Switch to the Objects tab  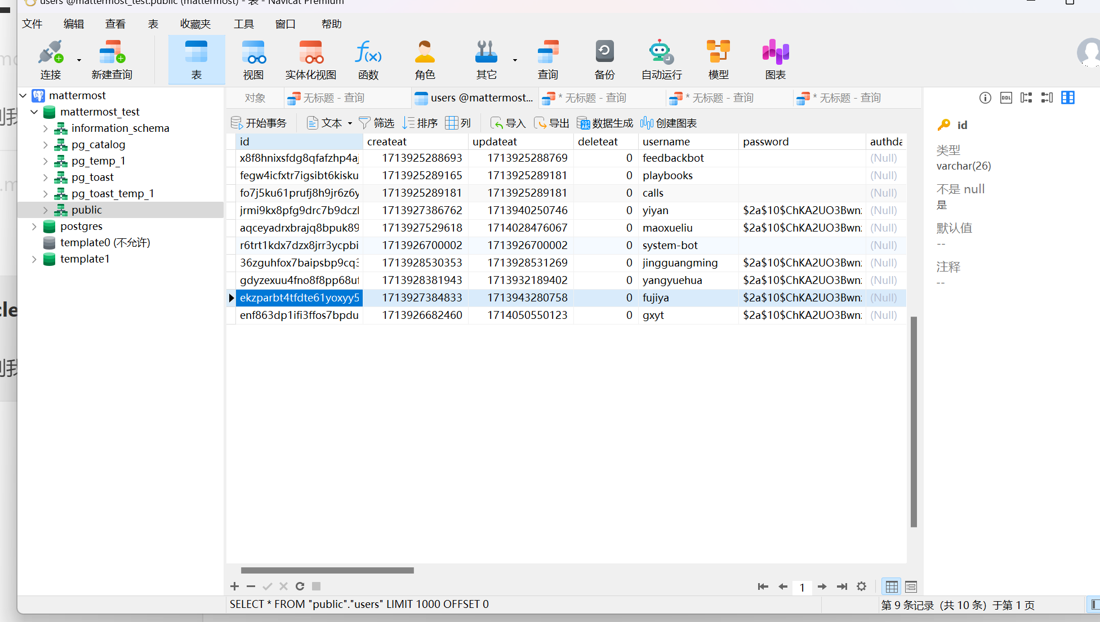[x=255, y=98]
